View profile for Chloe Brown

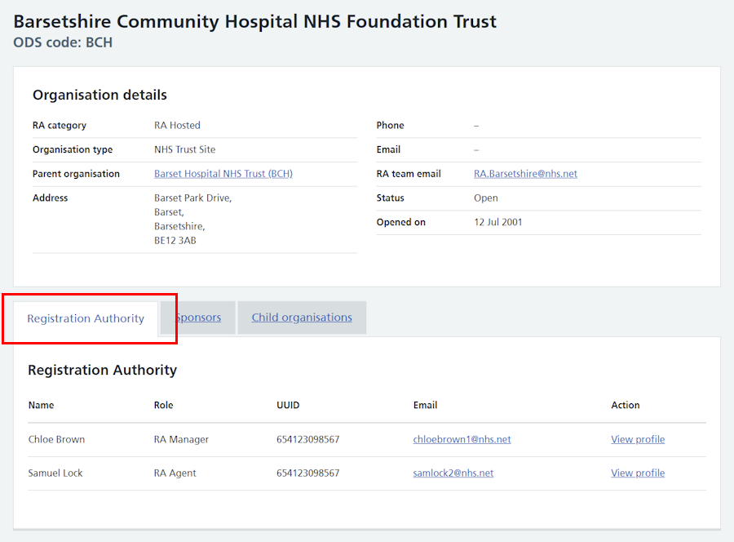pyautogui.click(x=638, y=439)
